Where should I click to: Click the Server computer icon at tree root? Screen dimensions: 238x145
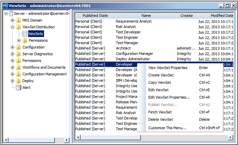(x=11, y=13)
